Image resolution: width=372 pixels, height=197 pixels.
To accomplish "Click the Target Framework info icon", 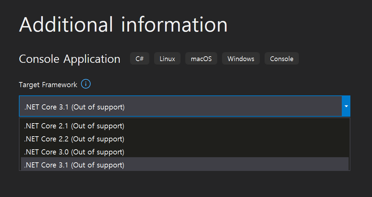I will pyautogui.click(x=86, y=84).
